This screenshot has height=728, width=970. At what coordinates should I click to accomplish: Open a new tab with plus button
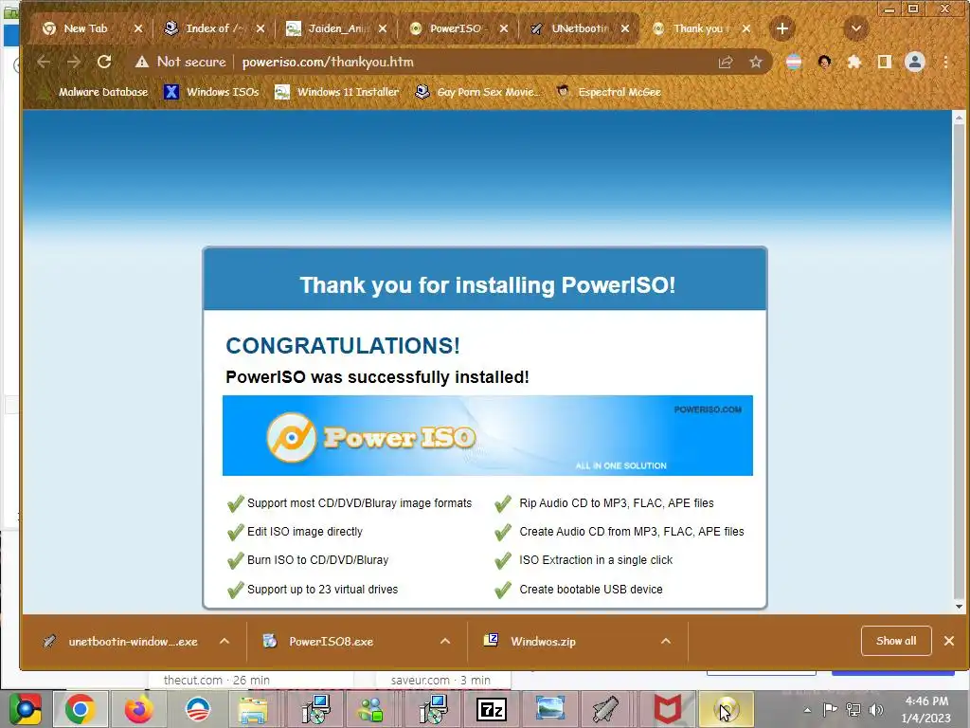pyautogui.click(x=781, y=28)
